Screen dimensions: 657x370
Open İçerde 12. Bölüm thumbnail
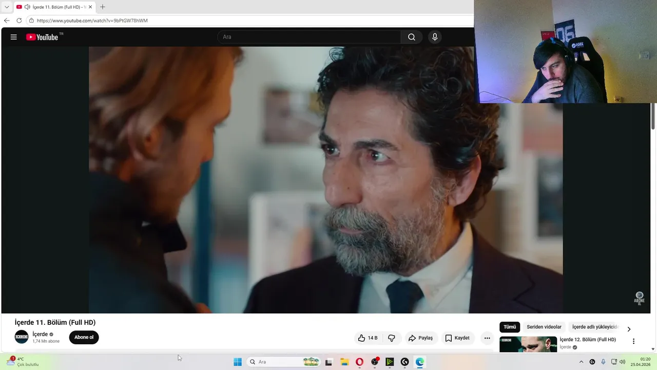[528, 344]
